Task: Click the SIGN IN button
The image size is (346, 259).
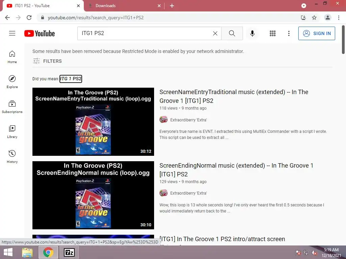Action: pyautogui.click(x=317, y=33)
